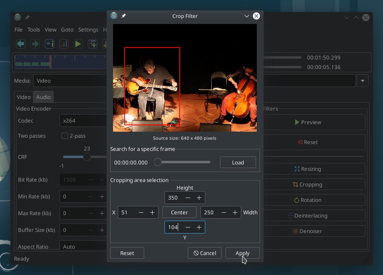
Task: Open the Tools menu
Action: coord(34,30)
